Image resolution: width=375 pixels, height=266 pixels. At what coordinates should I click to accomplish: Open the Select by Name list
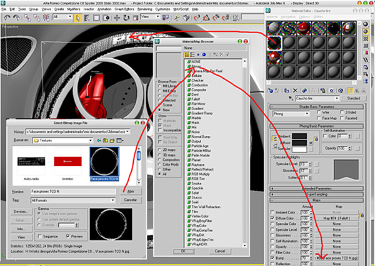pos(87,18)
